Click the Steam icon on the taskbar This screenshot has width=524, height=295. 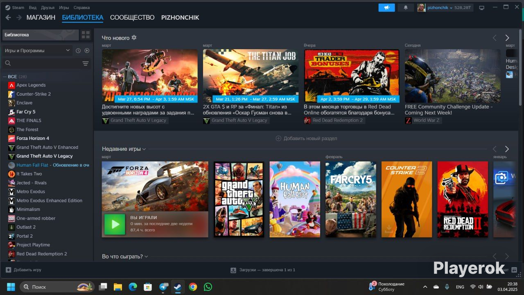tap(178, 287)
